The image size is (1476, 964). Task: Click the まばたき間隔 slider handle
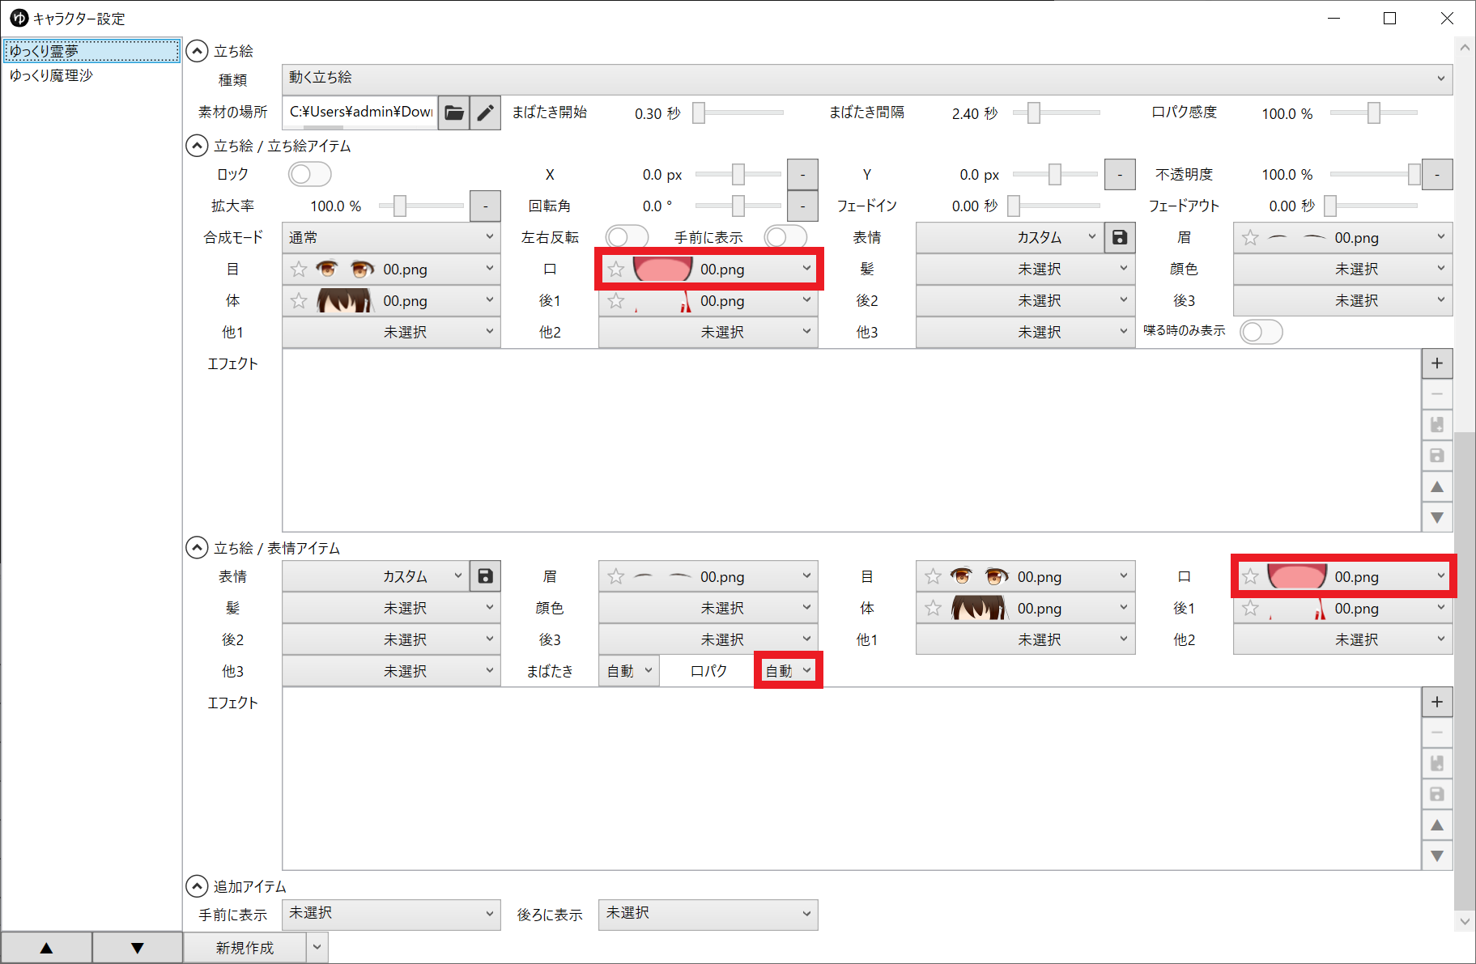coord(1033,113)
